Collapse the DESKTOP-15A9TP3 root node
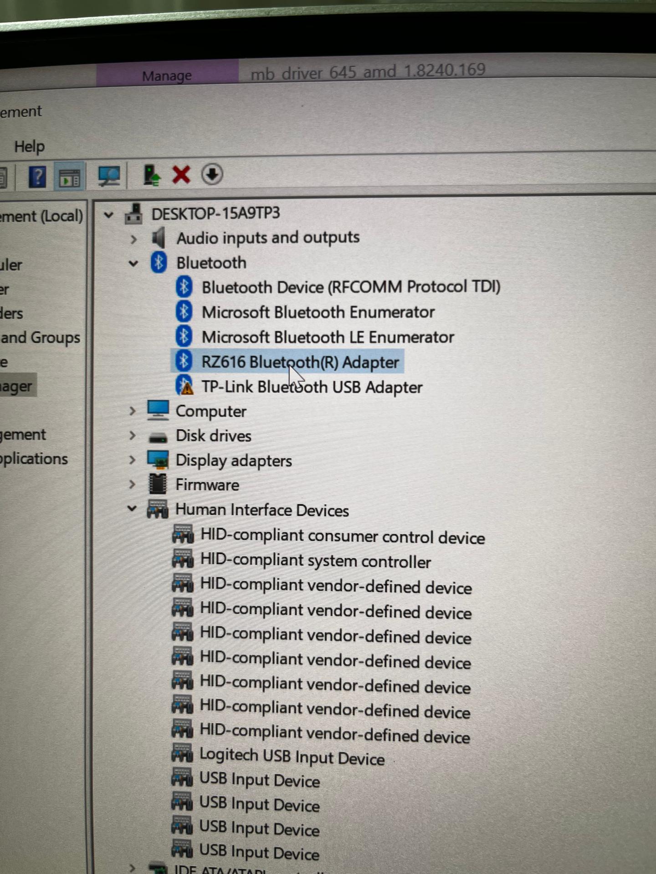656x874 pixels. tap(108, 215)
